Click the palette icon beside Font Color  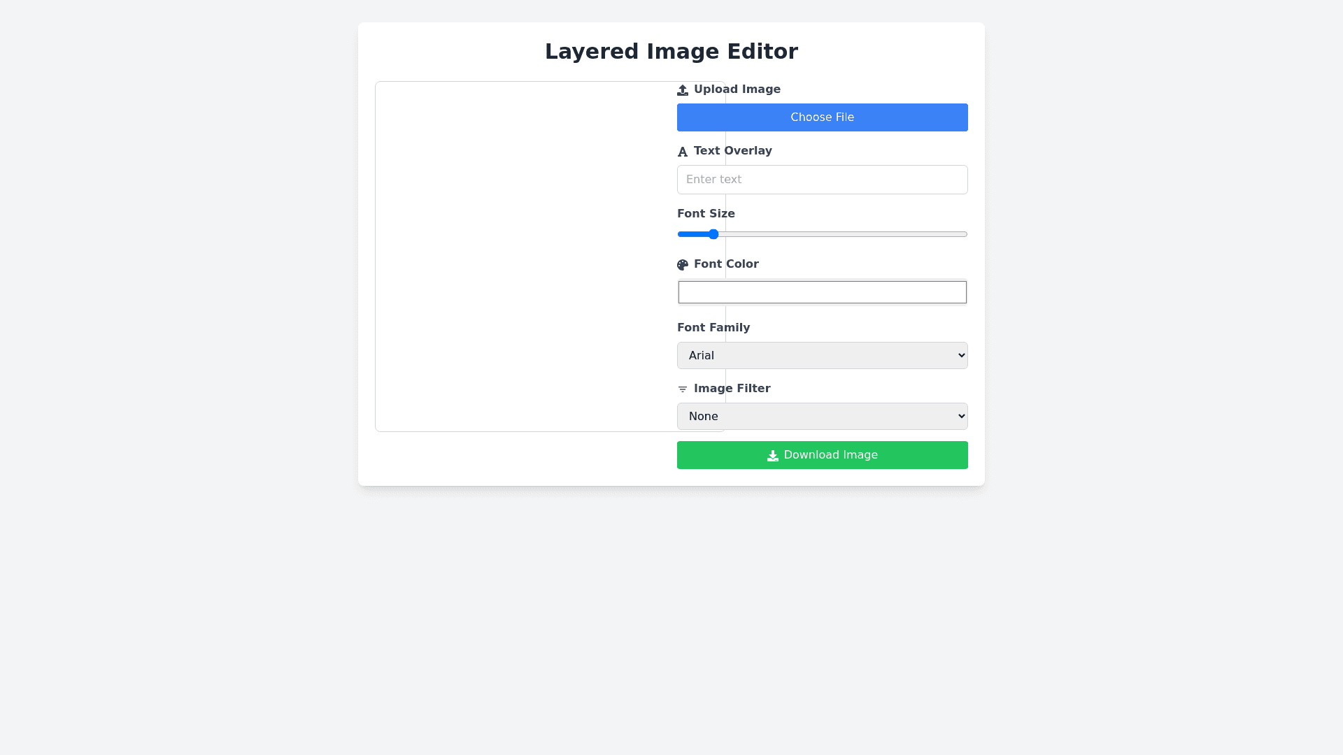pyautogui.click(x=683, y=265)
